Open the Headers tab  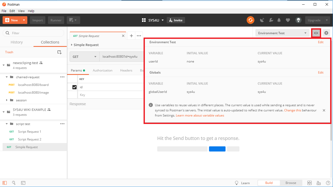[126, 70]
